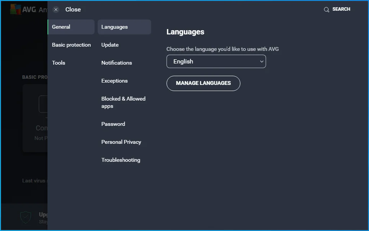
Task: Open the English language dropdown
Action: click(x=216, y=62)
